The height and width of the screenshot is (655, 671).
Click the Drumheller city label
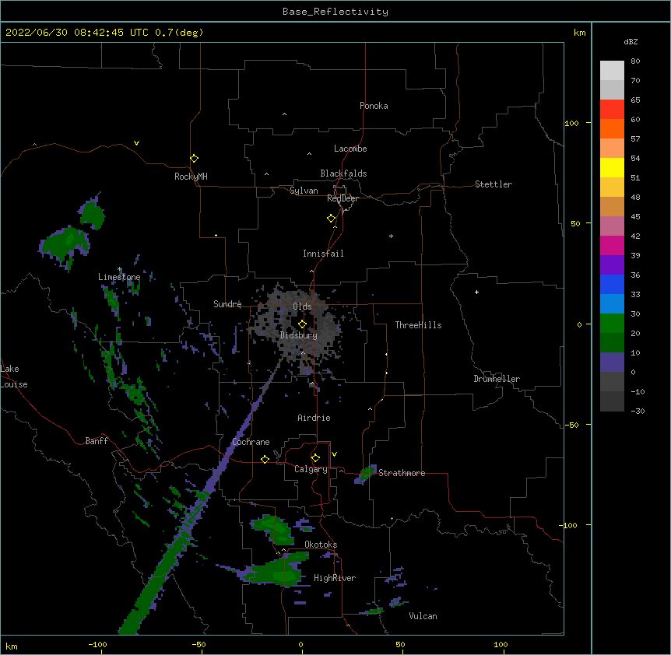click(497, 379)
